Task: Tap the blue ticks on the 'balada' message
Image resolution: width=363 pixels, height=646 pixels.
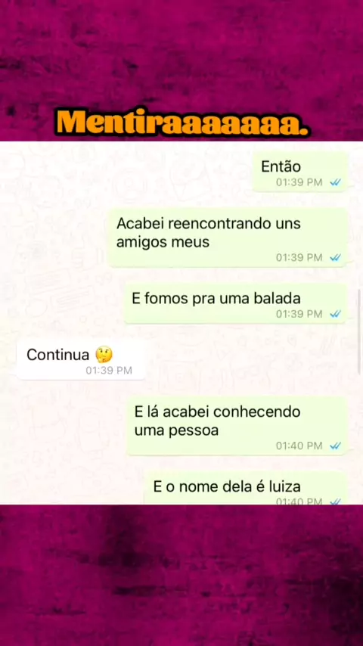Action: pos(335,314)
